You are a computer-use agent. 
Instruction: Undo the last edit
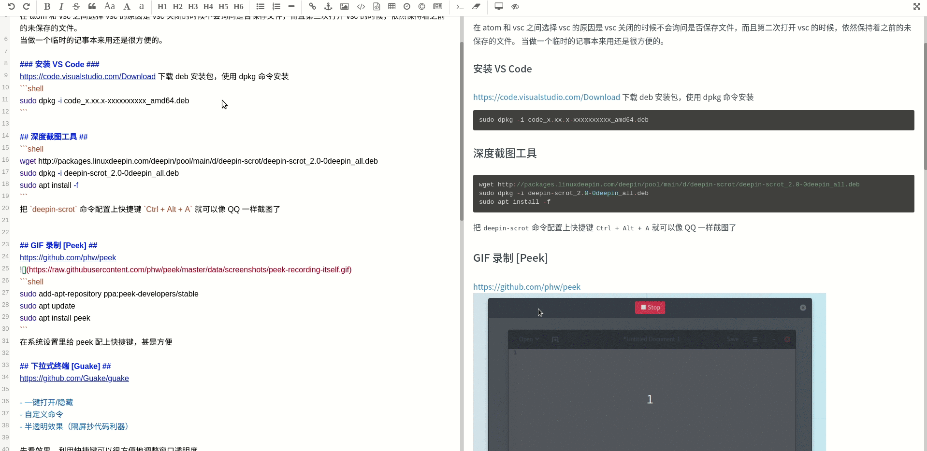[x=12, y=7]
